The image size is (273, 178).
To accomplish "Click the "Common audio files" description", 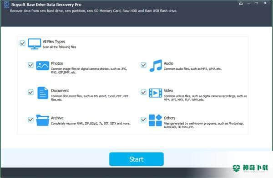I will click(192, 69).
